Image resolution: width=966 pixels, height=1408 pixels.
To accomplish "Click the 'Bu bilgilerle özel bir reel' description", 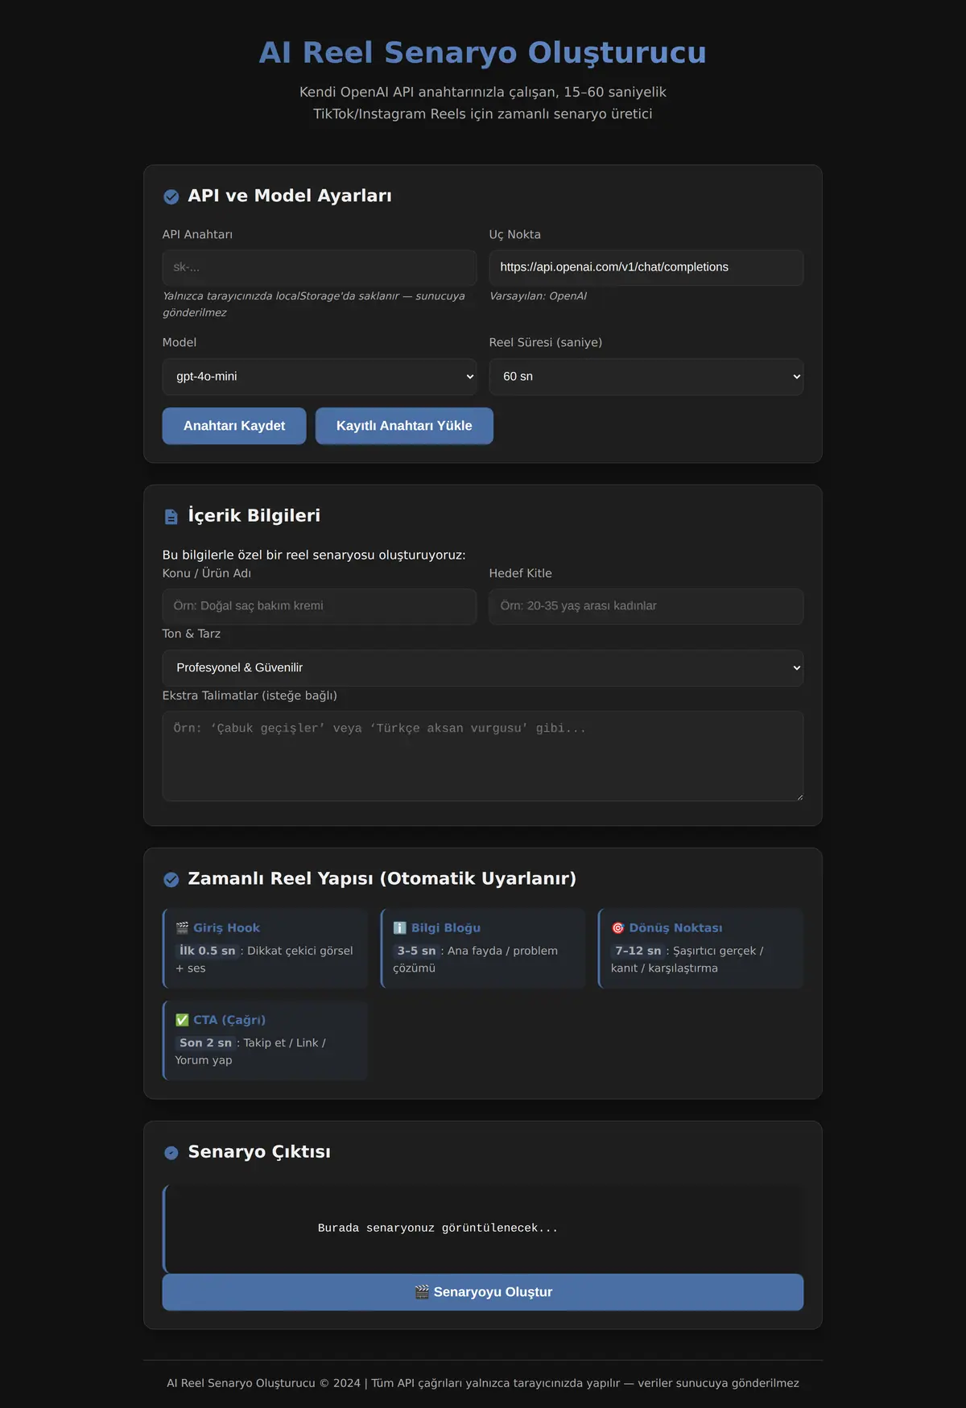I will (x=314, y=555).
